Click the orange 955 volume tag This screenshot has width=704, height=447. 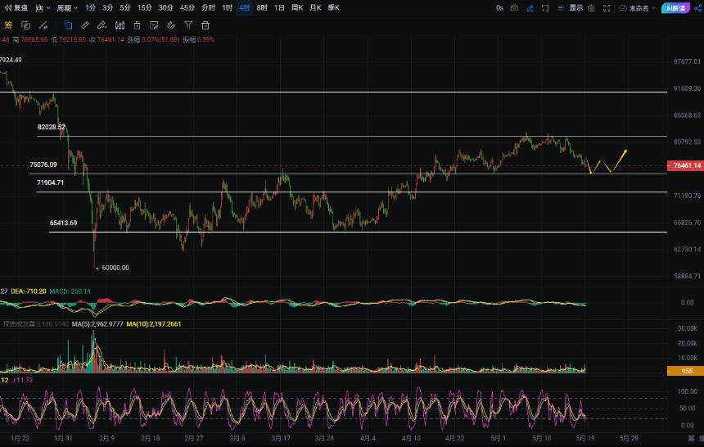coord(685,371)
